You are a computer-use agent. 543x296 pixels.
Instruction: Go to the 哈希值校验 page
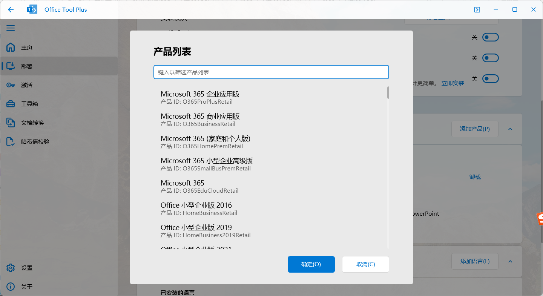(59, 141)
